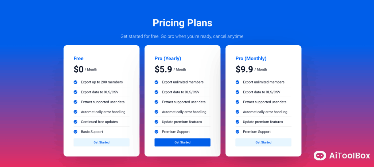The image size is (374, 167).
Task: Select the Pro (Yearly) plan title
Action: click(168, 58)
